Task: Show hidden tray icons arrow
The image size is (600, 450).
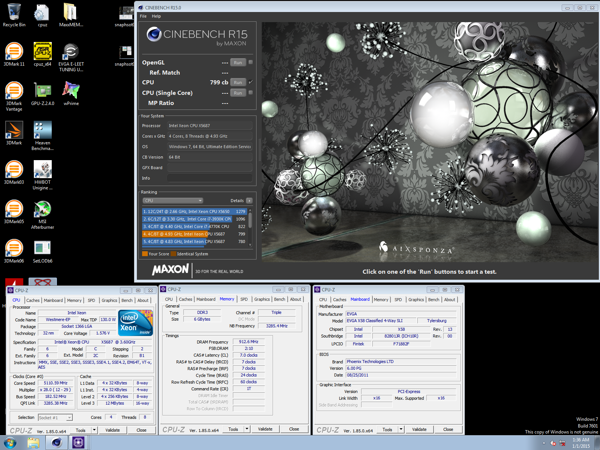Action: pos(544,443)
